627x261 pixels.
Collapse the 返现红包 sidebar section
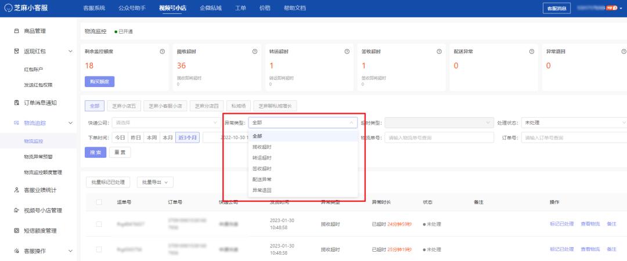(x=70, y=51)
